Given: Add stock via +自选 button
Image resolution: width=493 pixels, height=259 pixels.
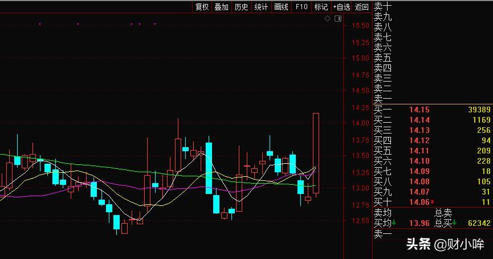Looking at the screenshot, I should coord(341,7).
